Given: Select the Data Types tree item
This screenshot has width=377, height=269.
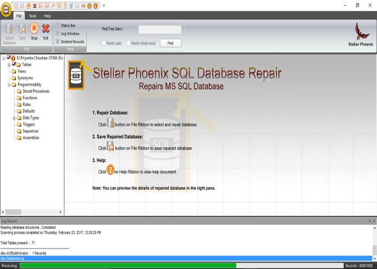Looking at the screenshot, I should [31, 118].
